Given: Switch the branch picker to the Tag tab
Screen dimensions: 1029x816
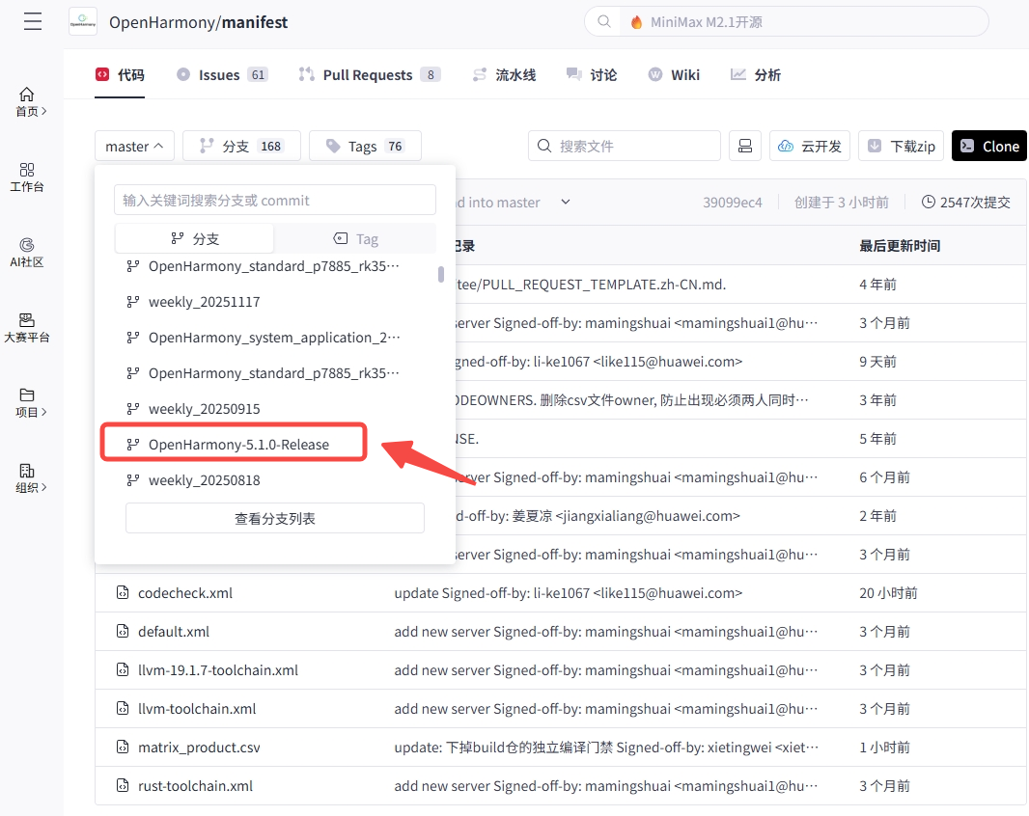Looking at the screenshot, I should click(x=355, y=238).
